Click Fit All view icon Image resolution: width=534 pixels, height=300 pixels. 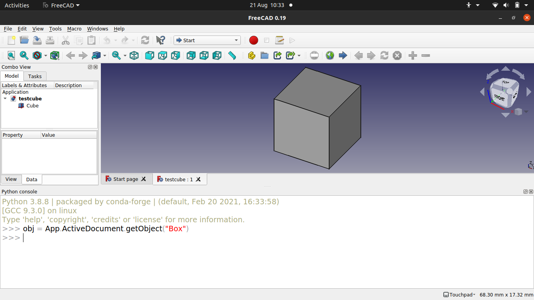click(x=11, y=55)
